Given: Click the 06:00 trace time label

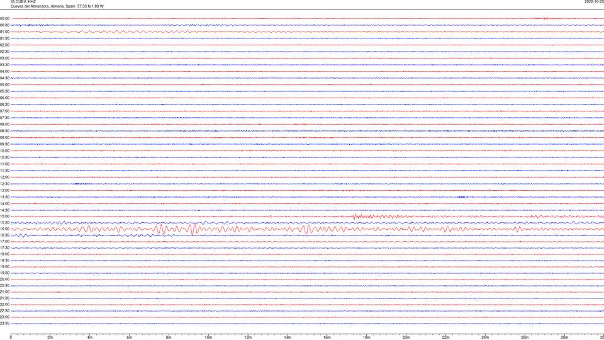Looking at the screenshot, I should [4, 98].
